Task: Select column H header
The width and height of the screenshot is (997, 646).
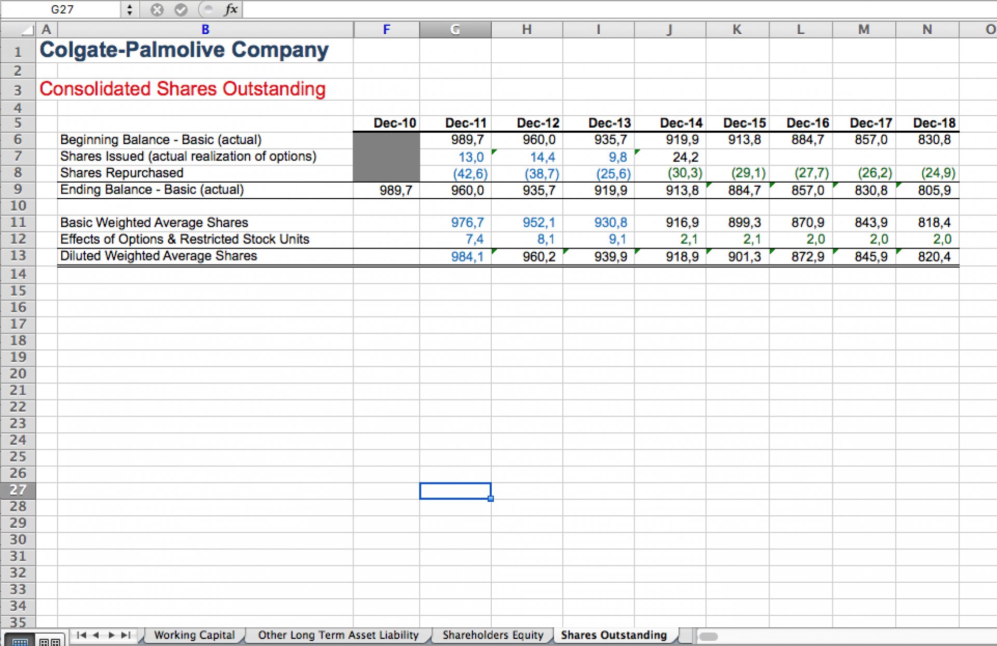Action: click(527, 30)
